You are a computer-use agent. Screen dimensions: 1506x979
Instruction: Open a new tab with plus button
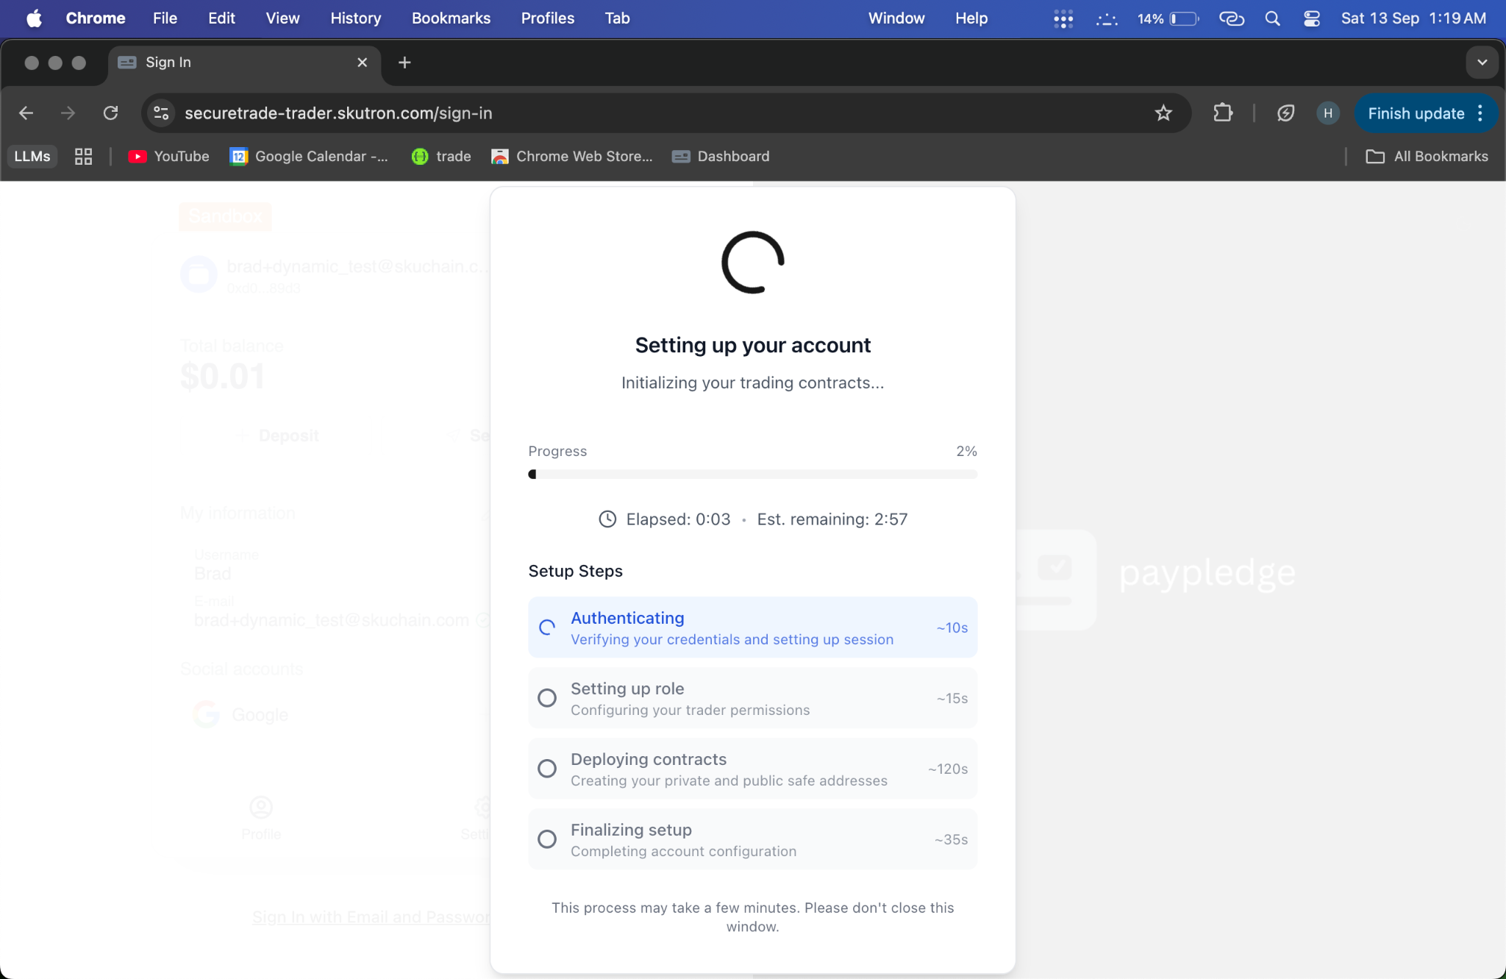coord(404,63)
